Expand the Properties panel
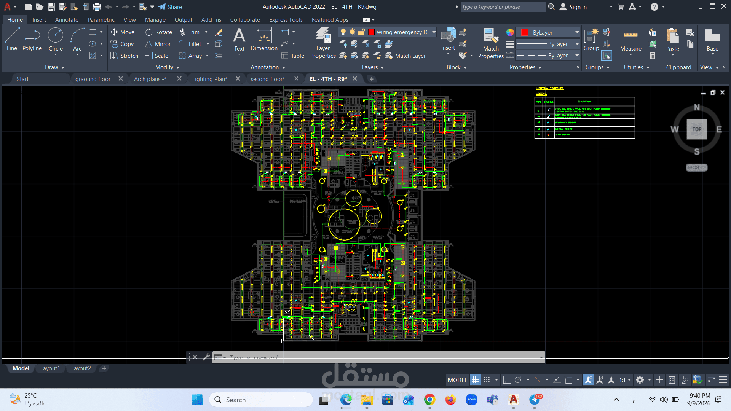Viewport: 731px width, 411px height. (x=526, y=67)
